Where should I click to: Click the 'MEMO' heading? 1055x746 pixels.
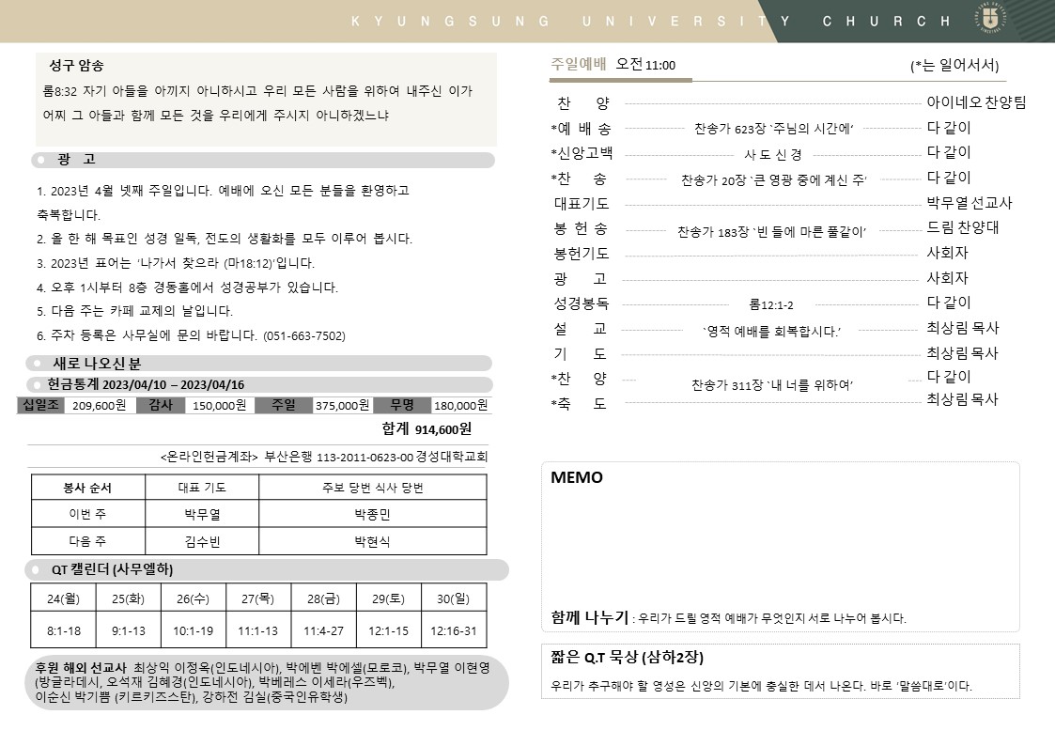(577, 477)
